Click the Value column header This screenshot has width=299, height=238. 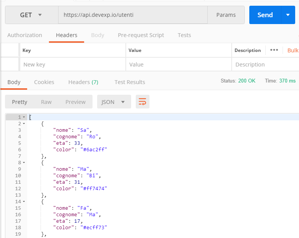135,50
